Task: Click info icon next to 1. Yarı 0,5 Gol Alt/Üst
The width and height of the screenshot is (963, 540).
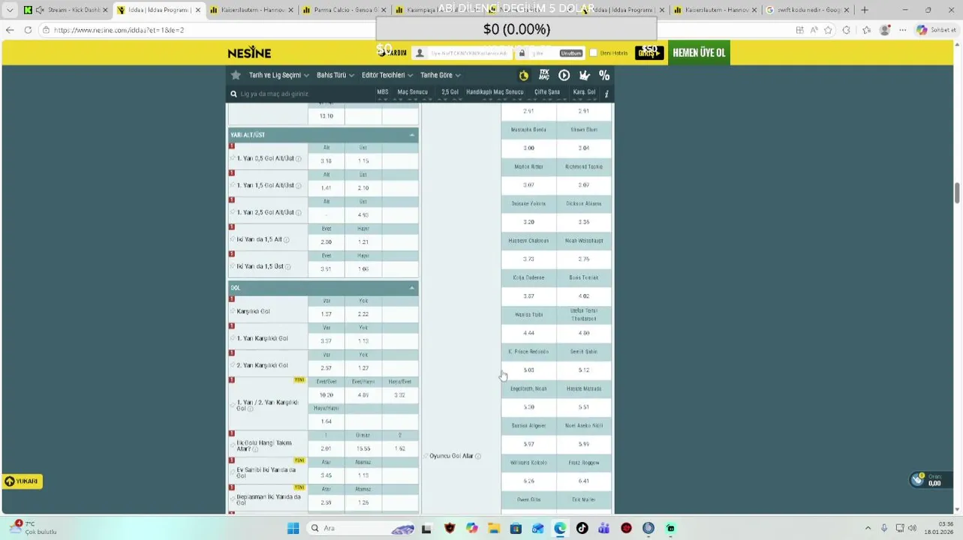Action: click(298, 159)
